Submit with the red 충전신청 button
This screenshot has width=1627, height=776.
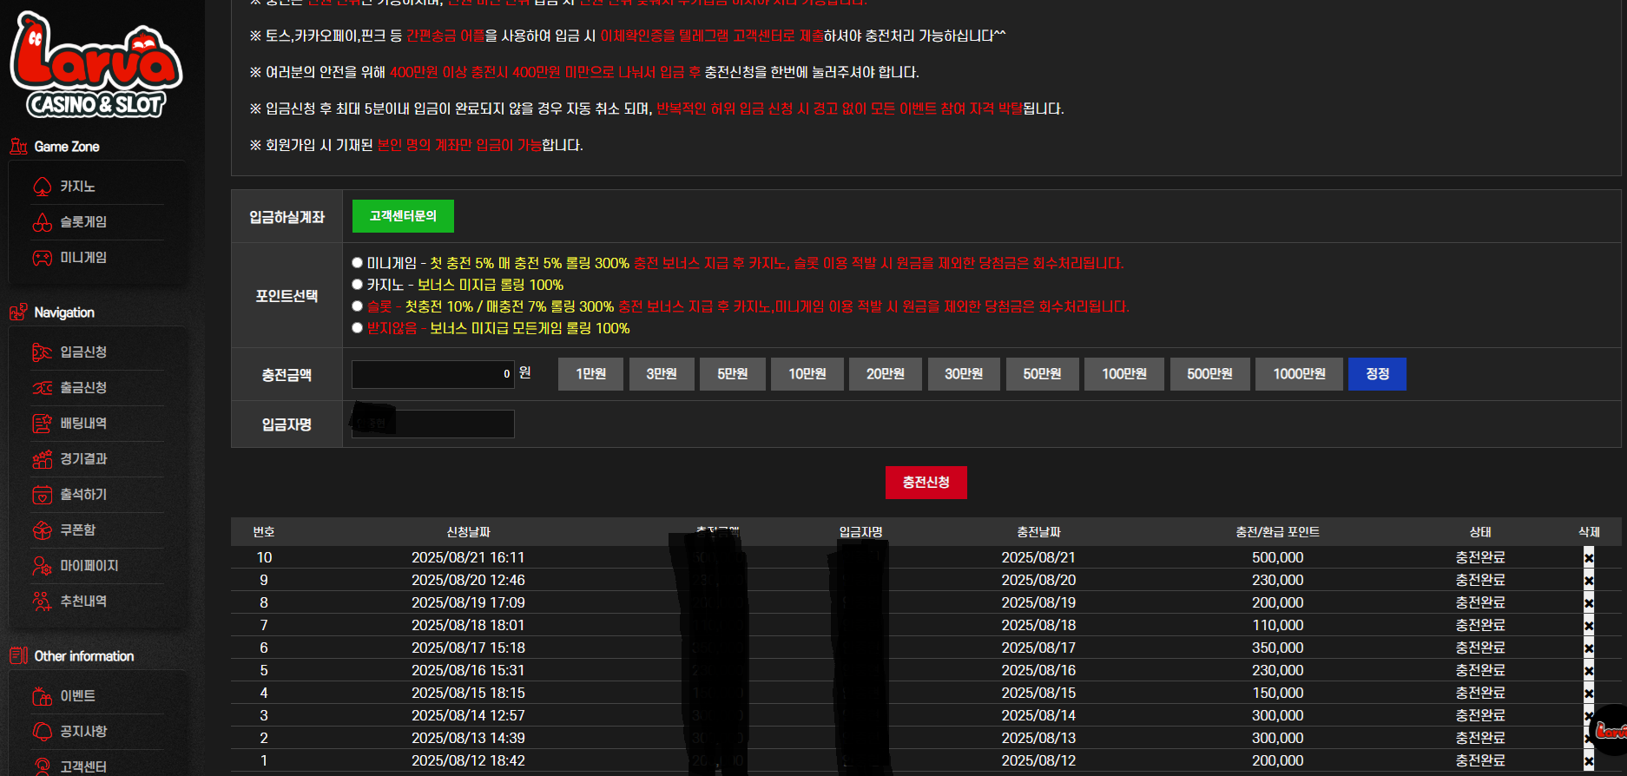pyautogui.click(x=925, y=483)
